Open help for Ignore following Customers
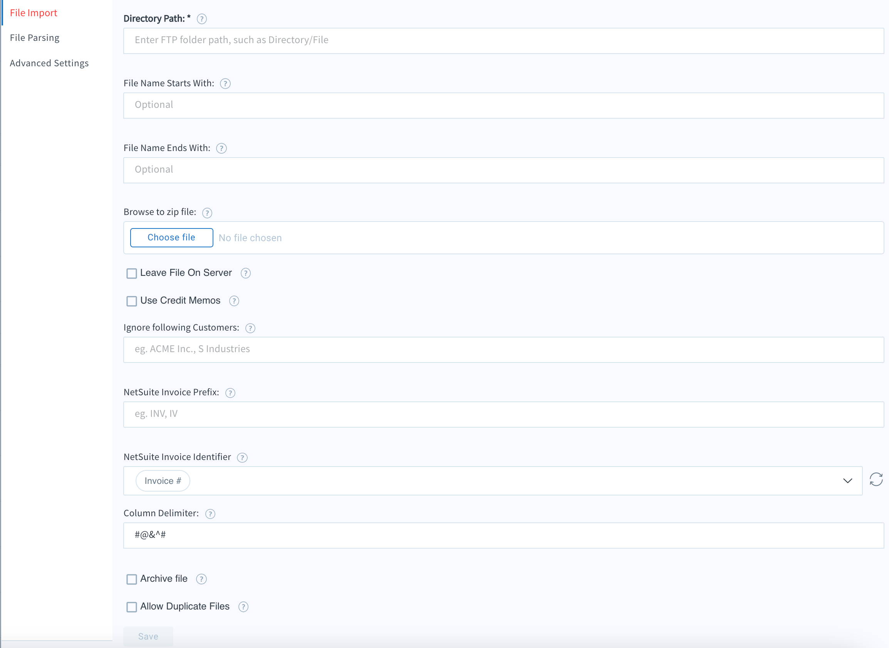Screen dimensions: 889x648 point(250,328)
